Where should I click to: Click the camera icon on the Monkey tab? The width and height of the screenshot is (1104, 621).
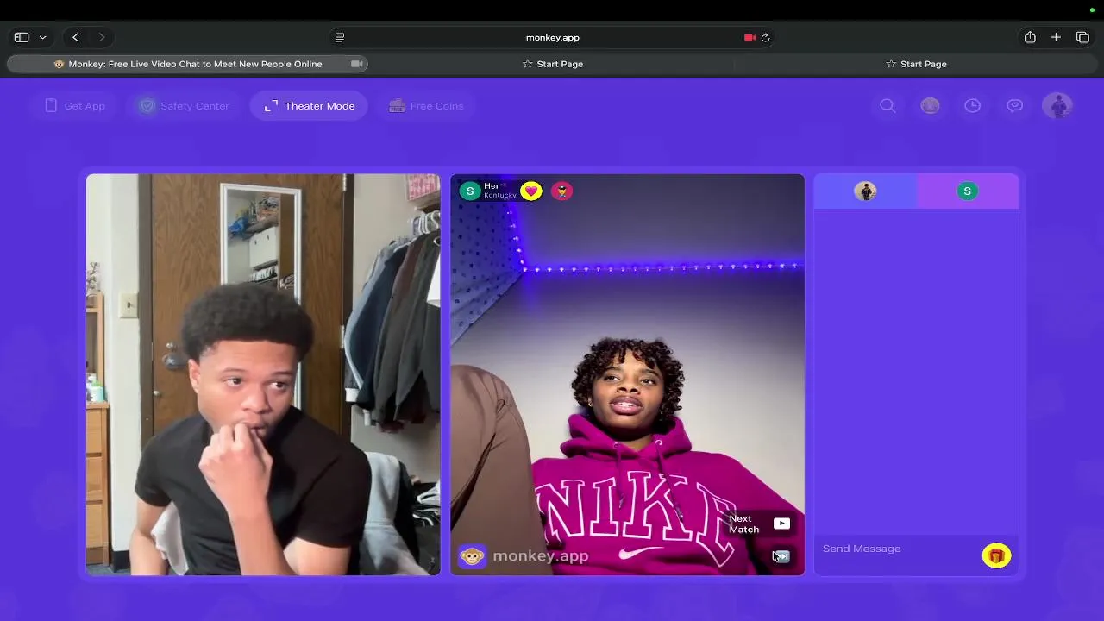(356, 64)
